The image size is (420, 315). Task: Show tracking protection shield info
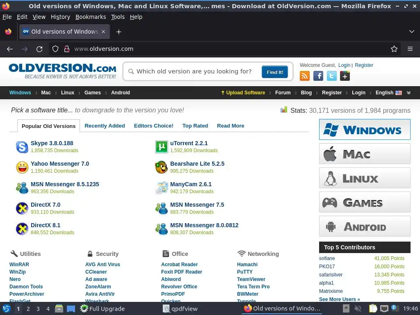(55, 49)
